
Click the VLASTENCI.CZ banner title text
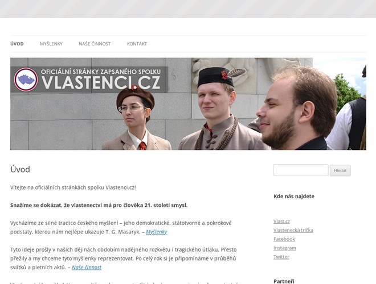point(101,82)
